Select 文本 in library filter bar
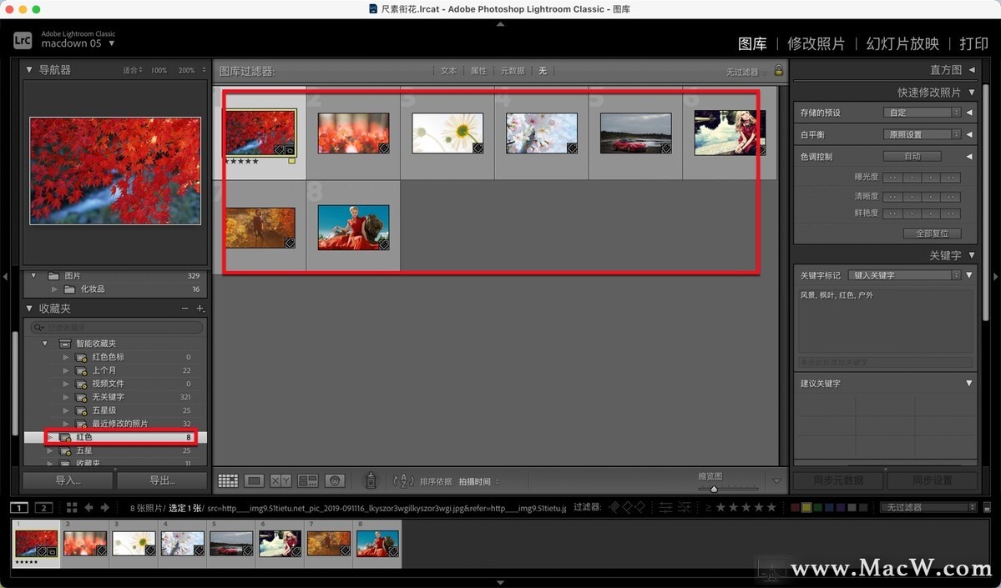Screen dimensions: 1001x588 click(449, 71)
